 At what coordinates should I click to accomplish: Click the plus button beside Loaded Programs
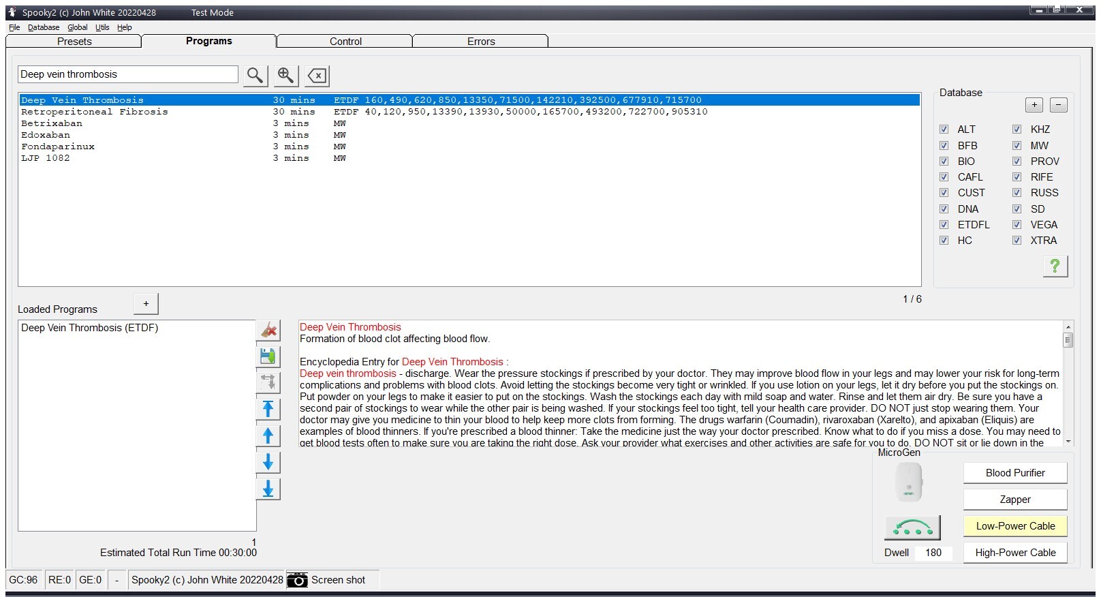tap(146, 304)
